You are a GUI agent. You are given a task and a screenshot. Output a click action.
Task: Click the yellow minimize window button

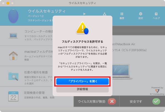[8, 3]
